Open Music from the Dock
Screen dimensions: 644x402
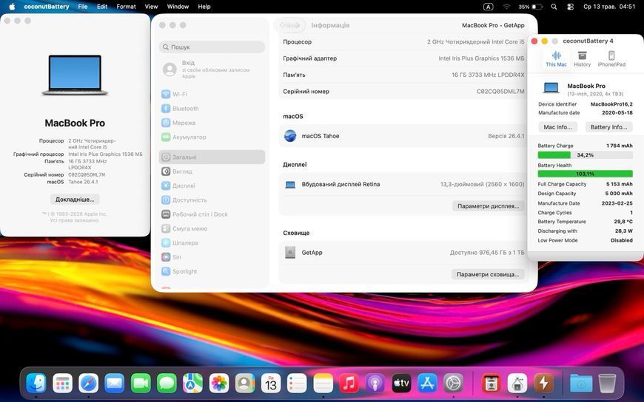pos(349,384)
